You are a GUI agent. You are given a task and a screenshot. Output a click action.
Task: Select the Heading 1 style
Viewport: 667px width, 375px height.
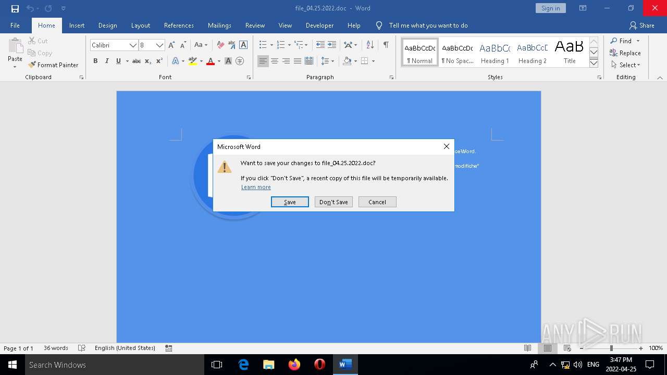pos(495,53)
